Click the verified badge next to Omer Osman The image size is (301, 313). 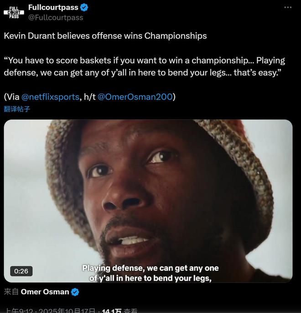tap(75, 292)
